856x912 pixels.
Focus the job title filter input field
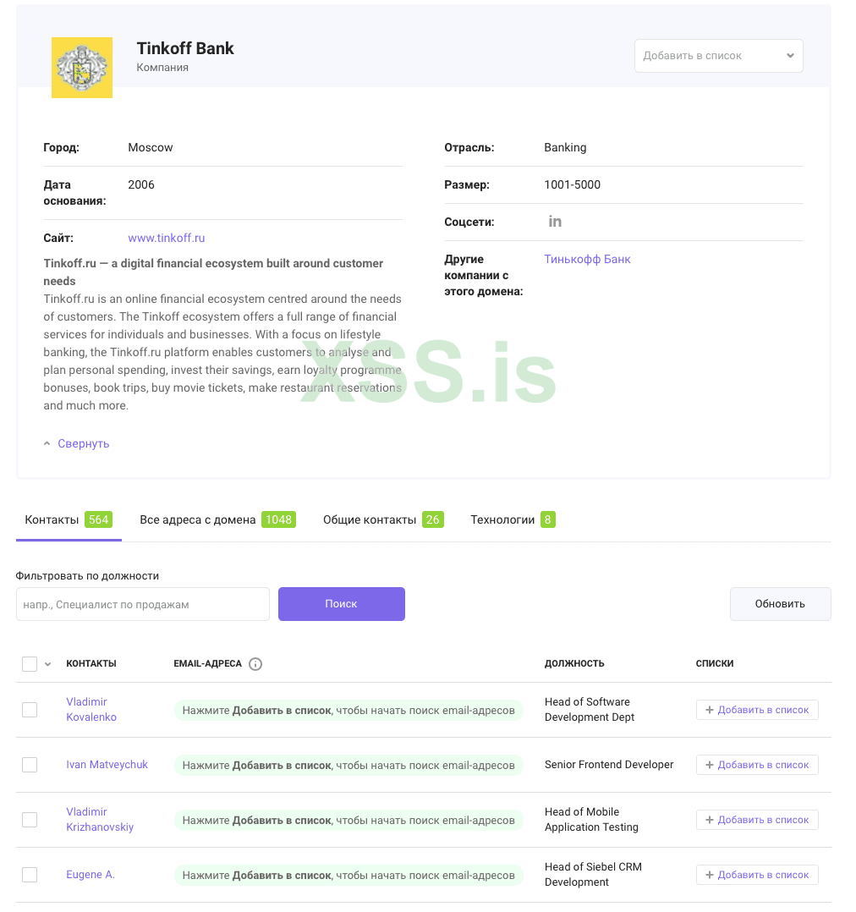pyautogui.click(x=143, y=604)
